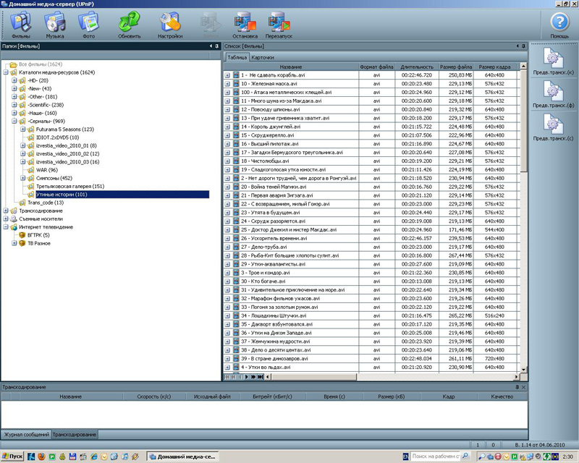The image size is (579, 463).
Task: Sort list by Длительность column header
Action: pyautogui.click(x=415, y=67)
